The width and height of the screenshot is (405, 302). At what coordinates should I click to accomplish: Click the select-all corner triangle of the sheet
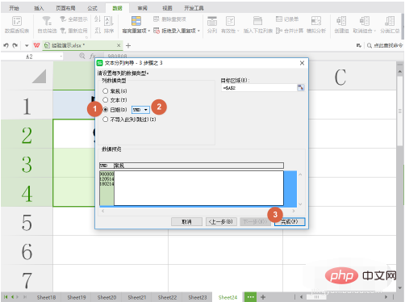39,77
